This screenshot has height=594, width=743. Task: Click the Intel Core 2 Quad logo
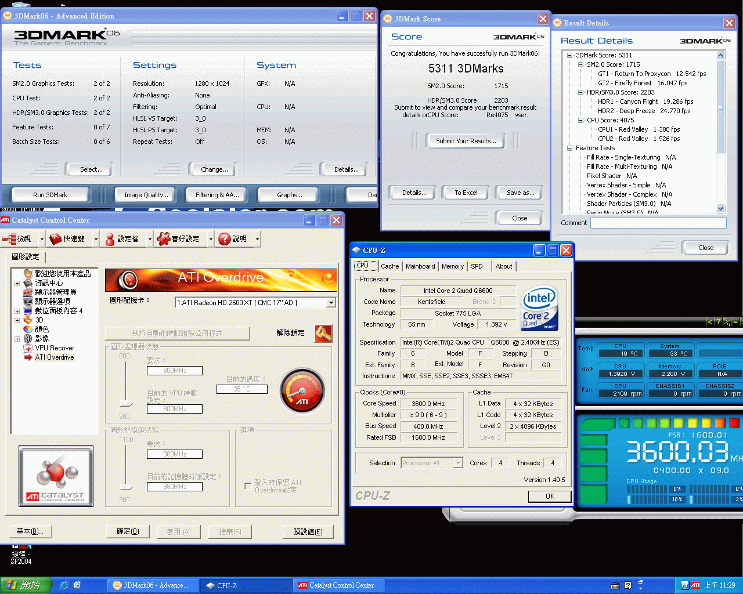pyautogui.click(x=539, y=308)
